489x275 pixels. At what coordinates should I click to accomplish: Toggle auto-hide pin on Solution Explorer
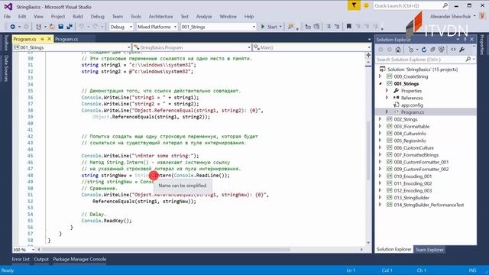pos(465,39)
